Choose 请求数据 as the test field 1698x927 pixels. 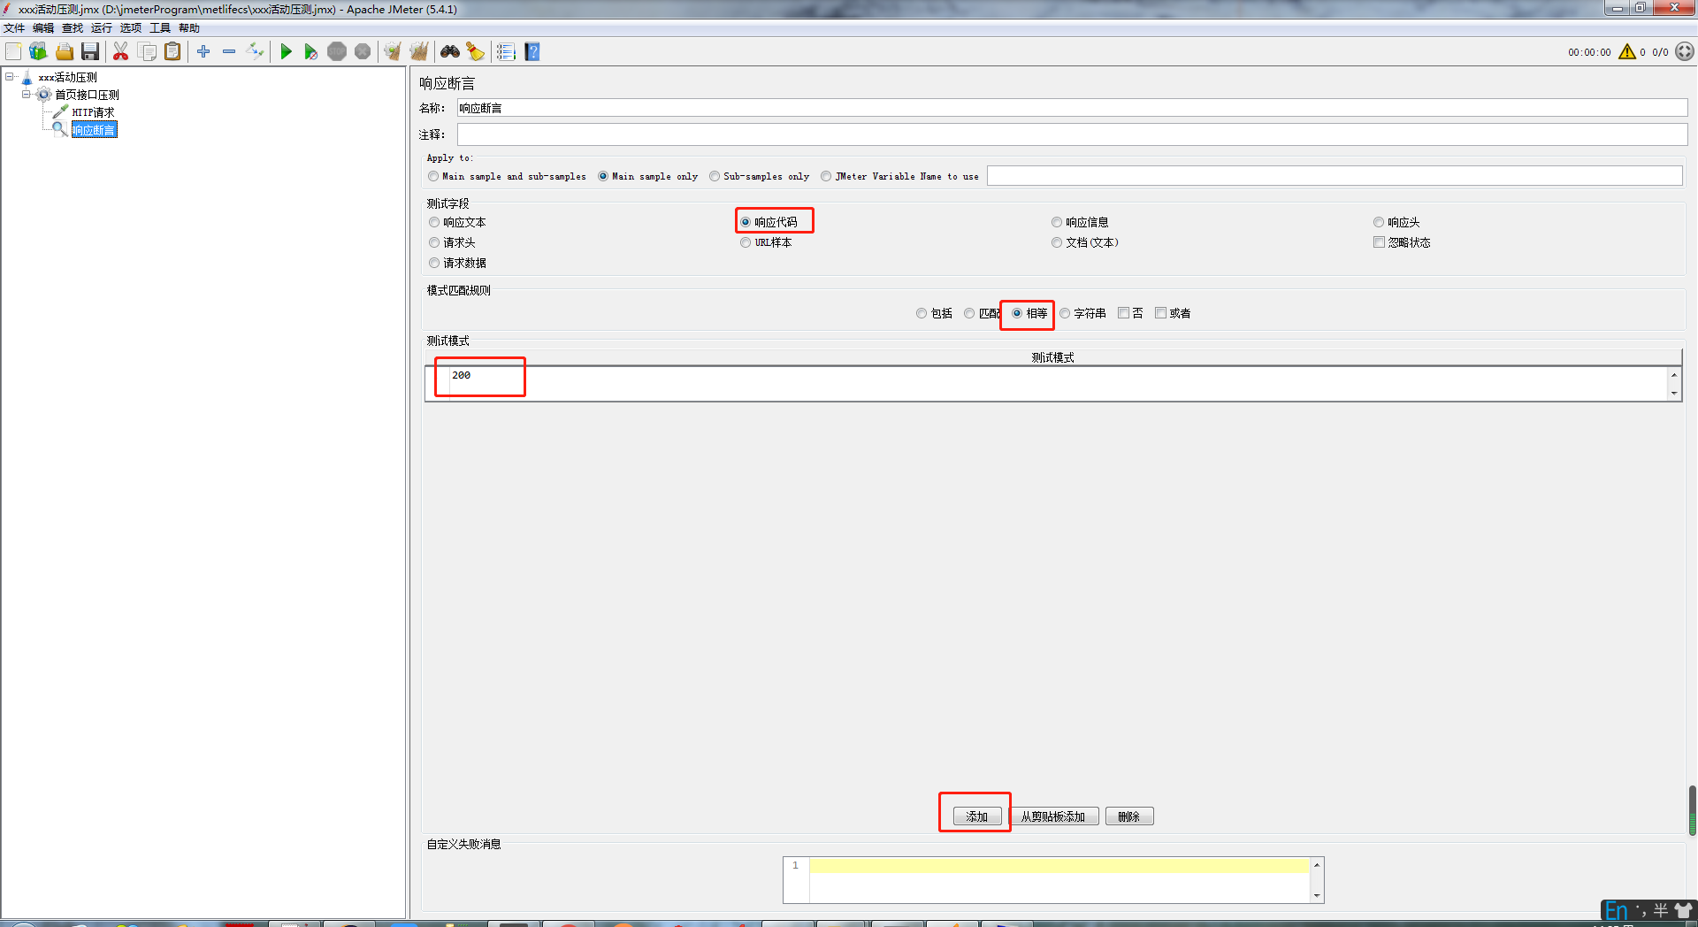tap(457, 263)
